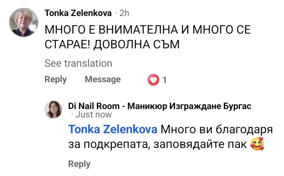
Task: Click the word СТАРАЕ! in the comment
Action: point(67,44)
